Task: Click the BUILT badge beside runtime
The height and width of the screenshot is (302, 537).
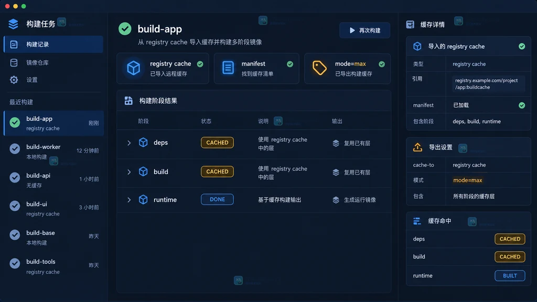Action: [x=510, y=276]
